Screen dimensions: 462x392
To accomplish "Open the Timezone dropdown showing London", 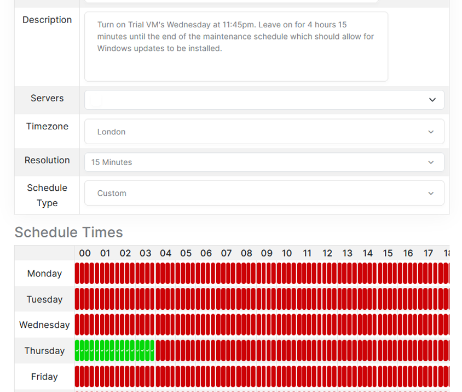I will [x=264, y=132].
